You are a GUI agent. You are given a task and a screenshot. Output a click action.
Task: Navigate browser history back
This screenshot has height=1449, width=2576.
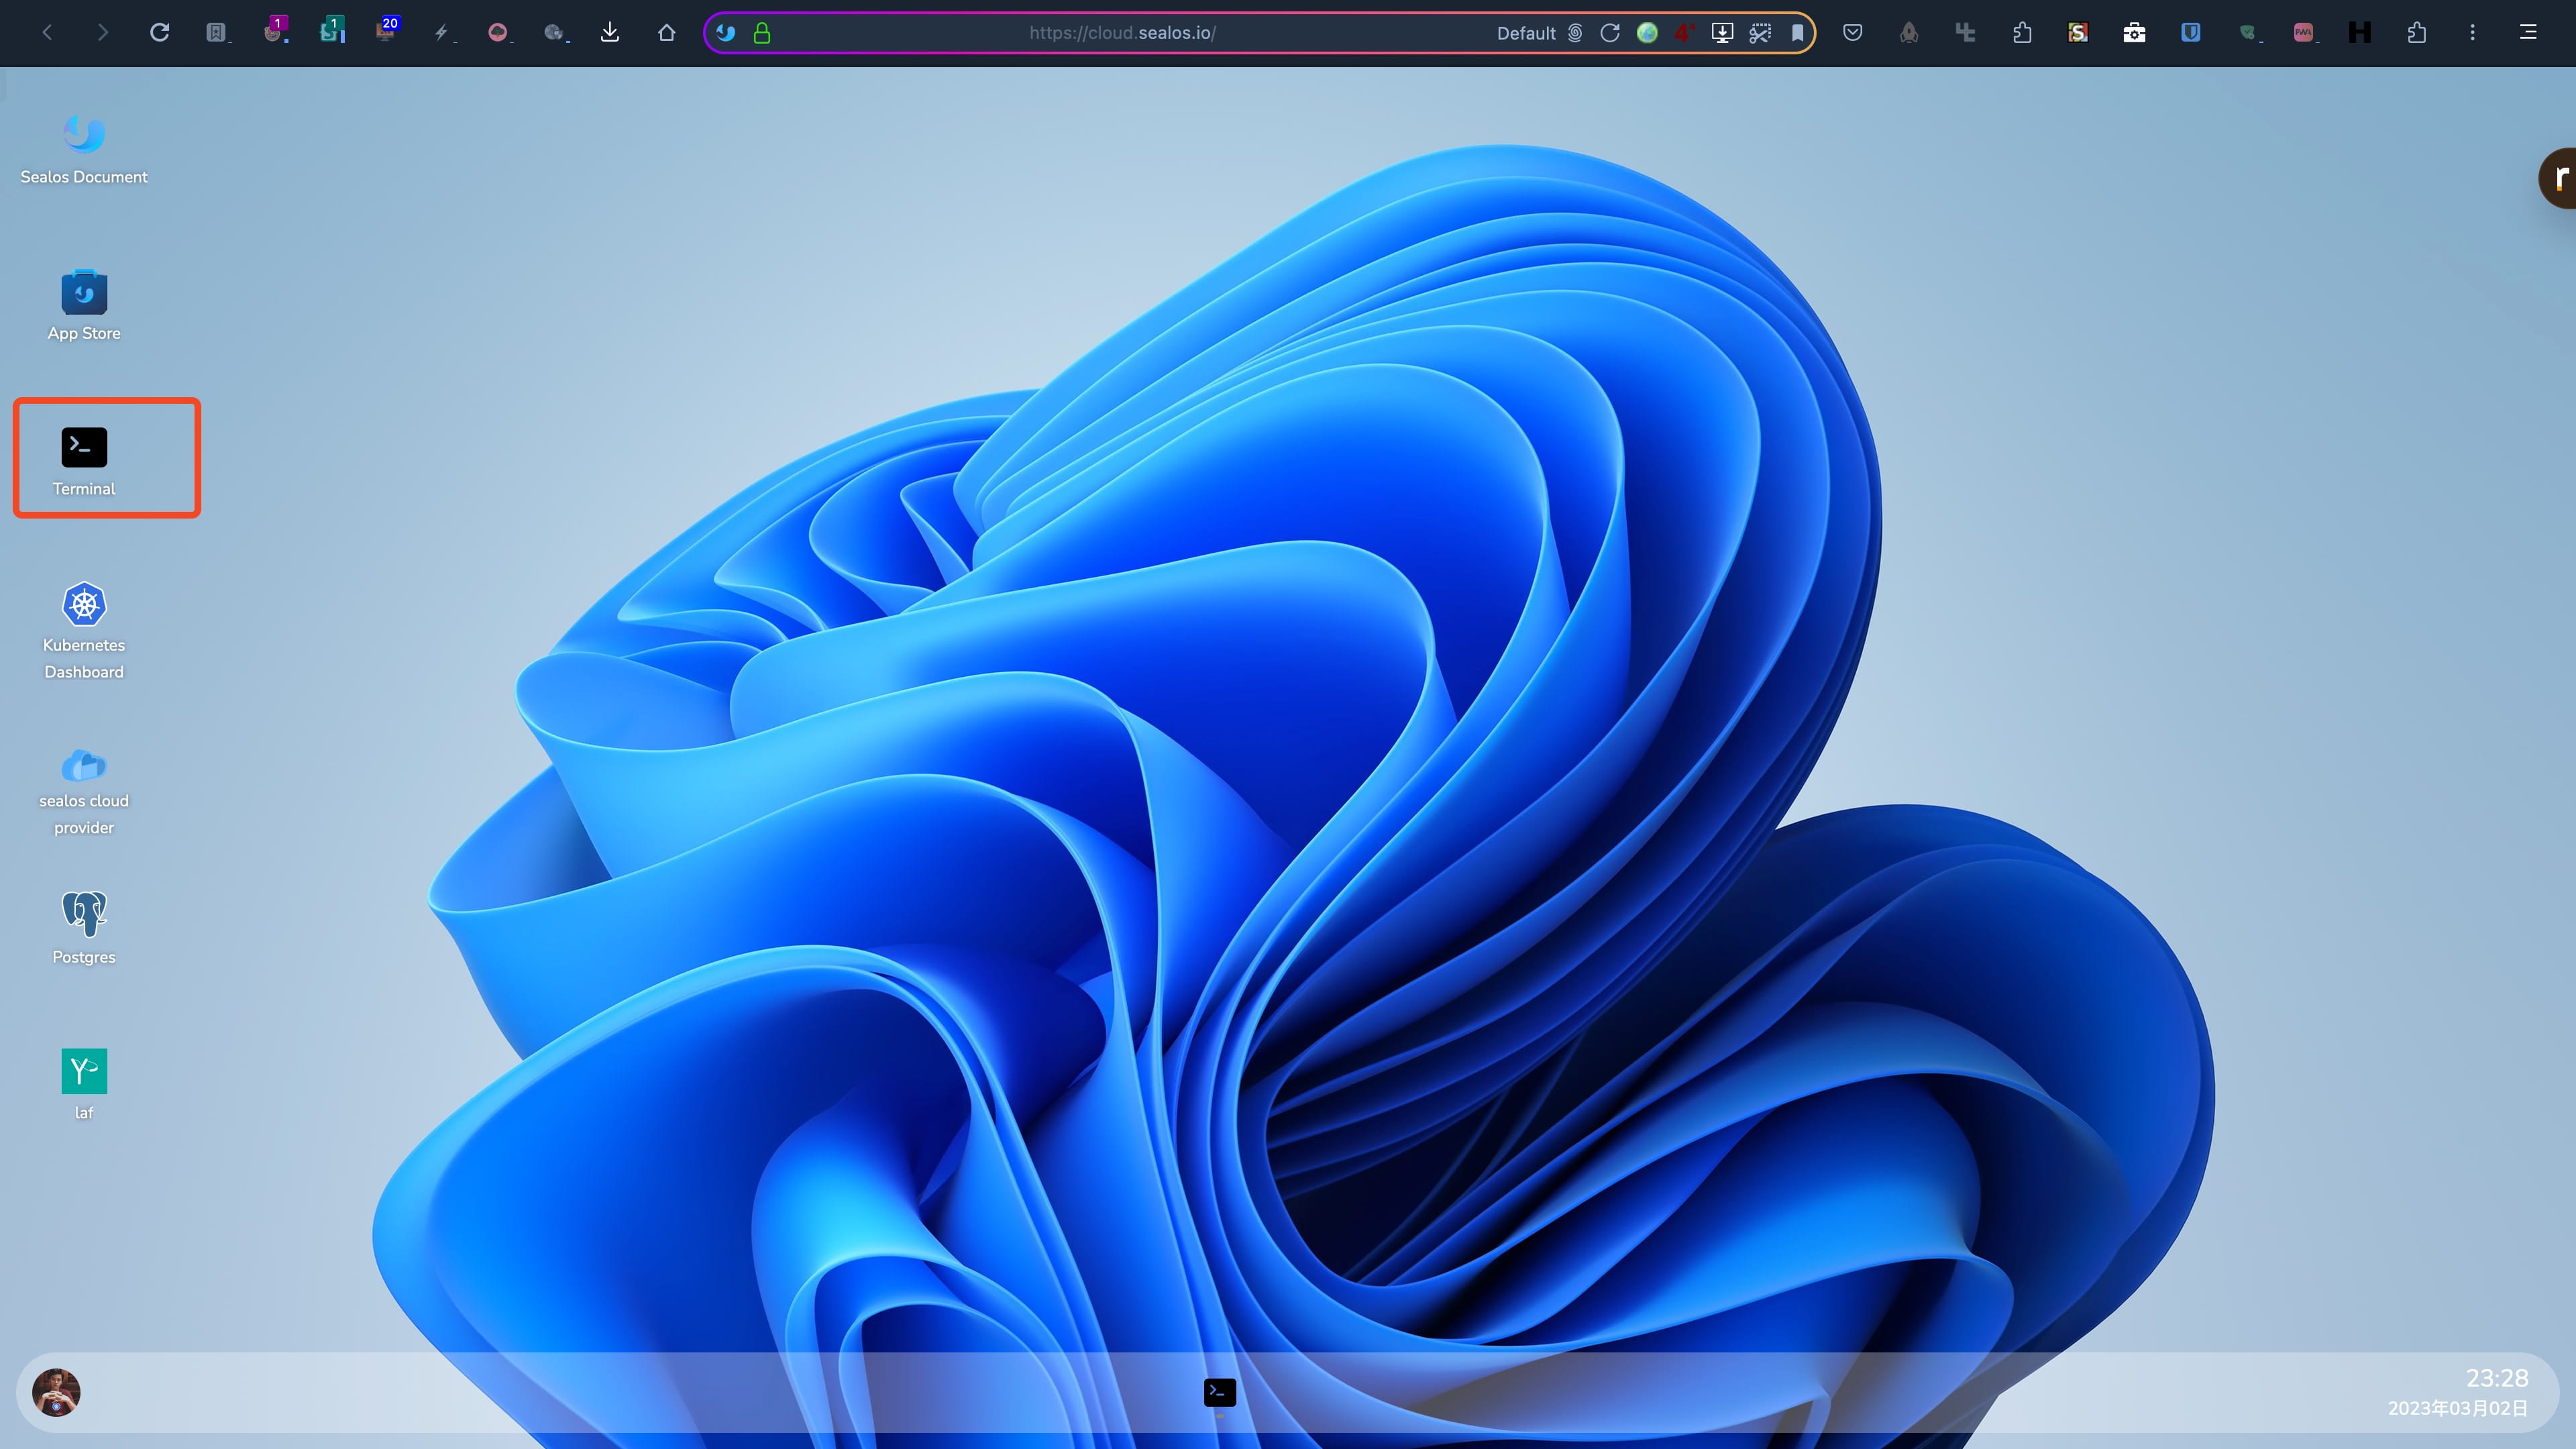click(48, 32)
